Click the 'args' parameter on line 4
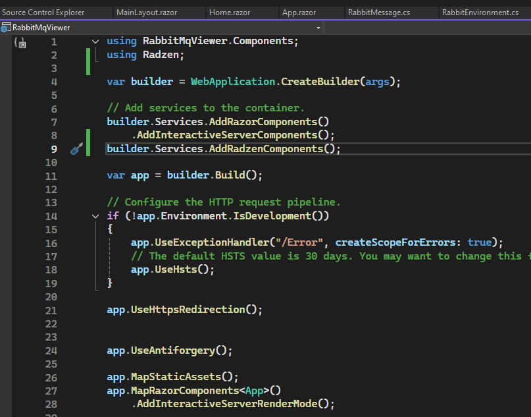The width and height of the screenshot is (531, 417). [377, 82]
